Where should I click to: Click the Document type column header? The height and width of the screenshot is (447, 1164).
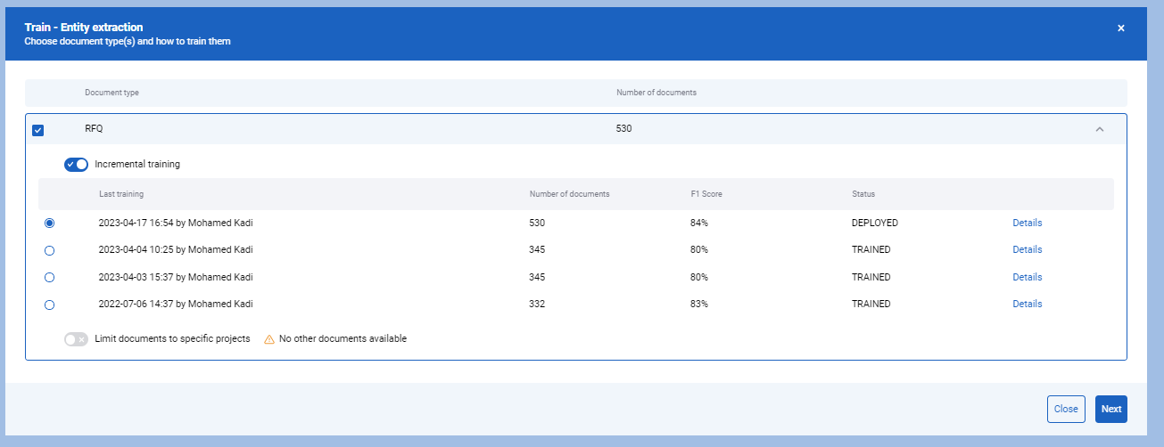coord(111,93)
